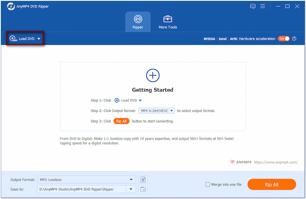Open the hardware acceleration help icon
Image resolution: width=306 pixels, height=199 pixels.
point(294,38)
